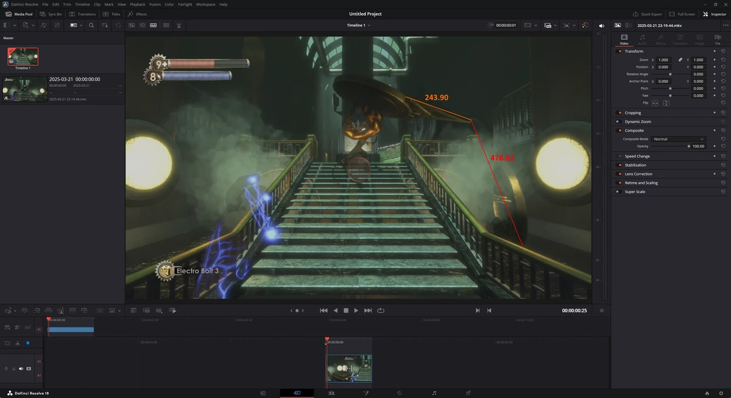Screen dimensions: 731x398
Task: Toggle the Composite enable switch
Action: pyautogui.click(x=620, y=130)
